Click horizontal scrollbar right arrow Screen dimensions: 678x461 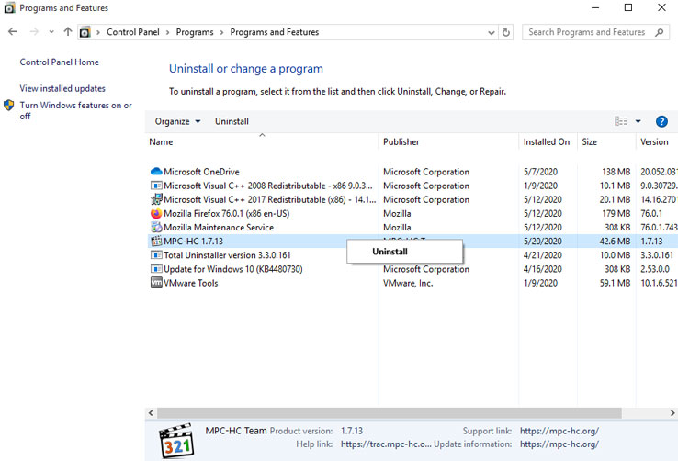tap(672, 413)
